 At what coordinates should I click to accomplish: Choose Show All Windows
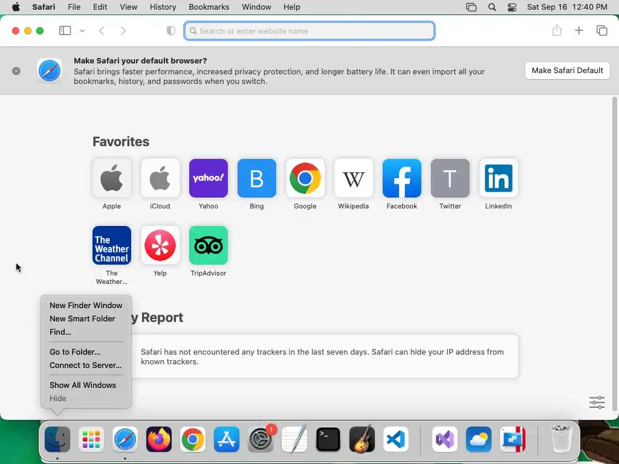pos(86,385)
